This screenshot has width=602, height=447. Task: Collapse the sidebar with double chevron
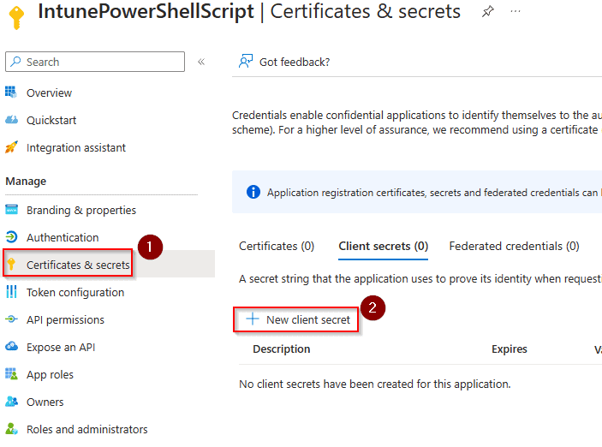[x=201, y=62]
